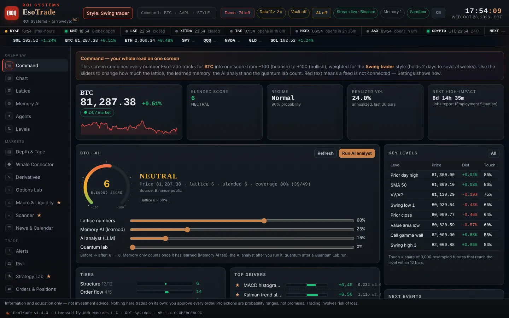
Task: Click the Chart sidebar icon
Action: point(9,78)
